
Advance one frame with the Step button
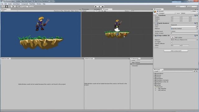[103, 7]
